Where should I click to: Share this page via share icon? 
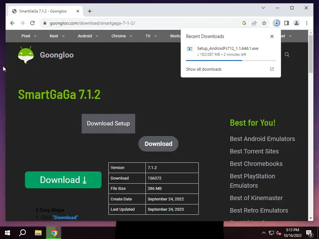(x=254, y=23)
